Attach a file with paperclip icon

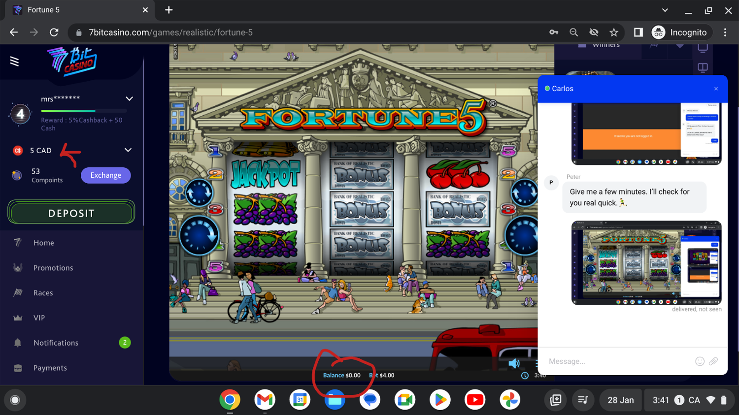(713, 361)
